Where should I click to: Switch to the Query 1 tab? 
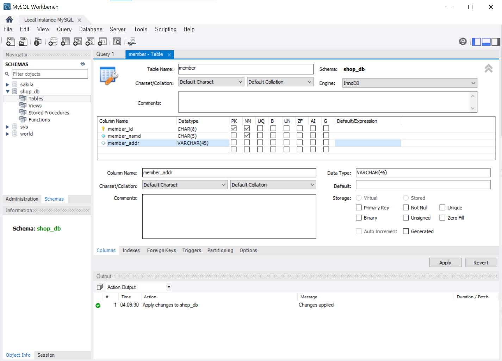point(105,54)
